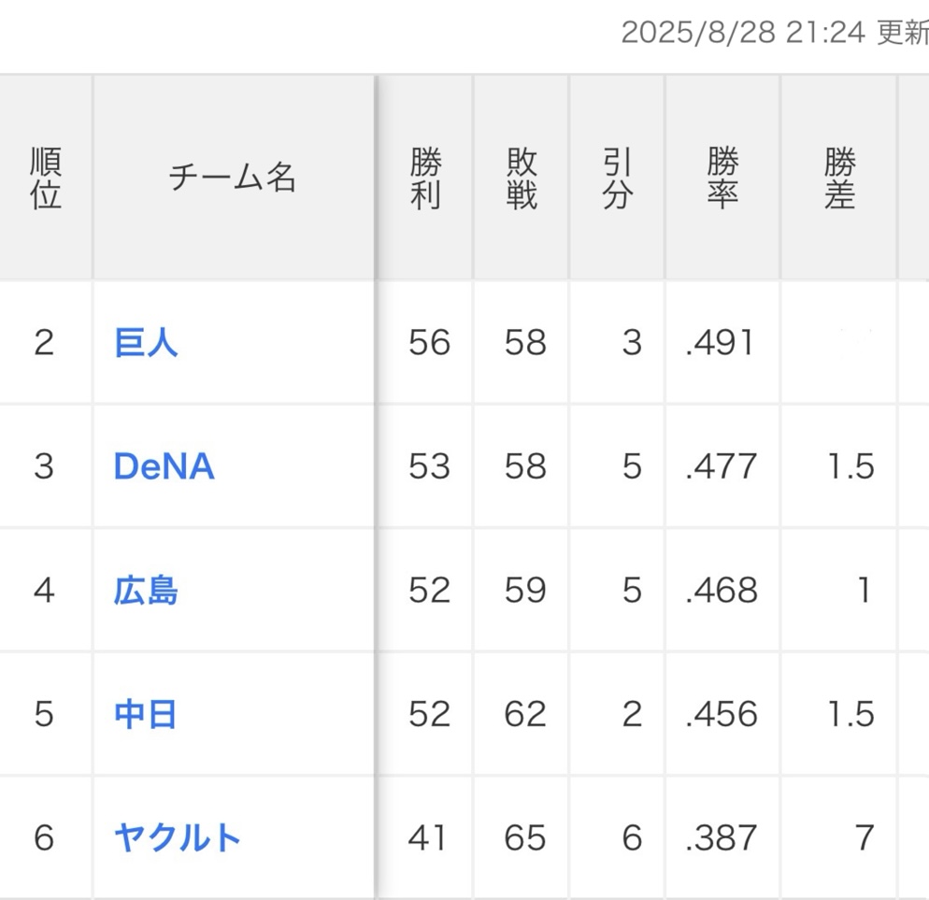Click the 勝差 column header

pyautogui.click(x=838, y=178)
